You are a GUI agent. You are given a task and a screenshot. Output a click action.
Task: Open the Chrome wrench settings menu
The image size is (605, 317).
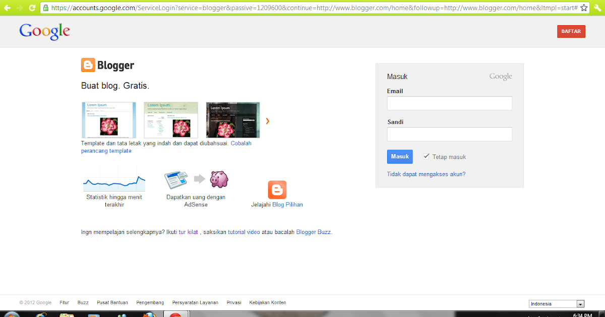(598, 8)
